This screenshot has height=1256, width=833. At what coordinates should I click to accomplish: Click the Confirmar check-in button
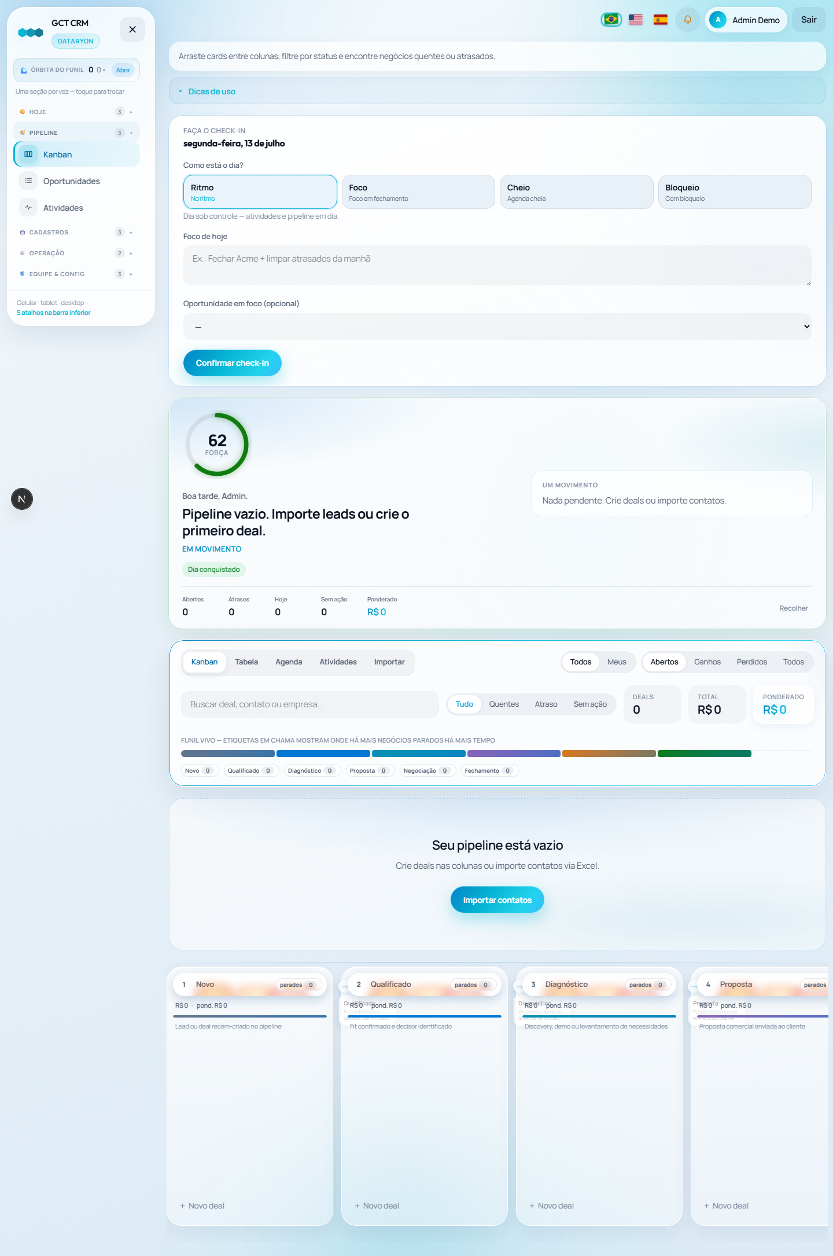coord(233,363)
